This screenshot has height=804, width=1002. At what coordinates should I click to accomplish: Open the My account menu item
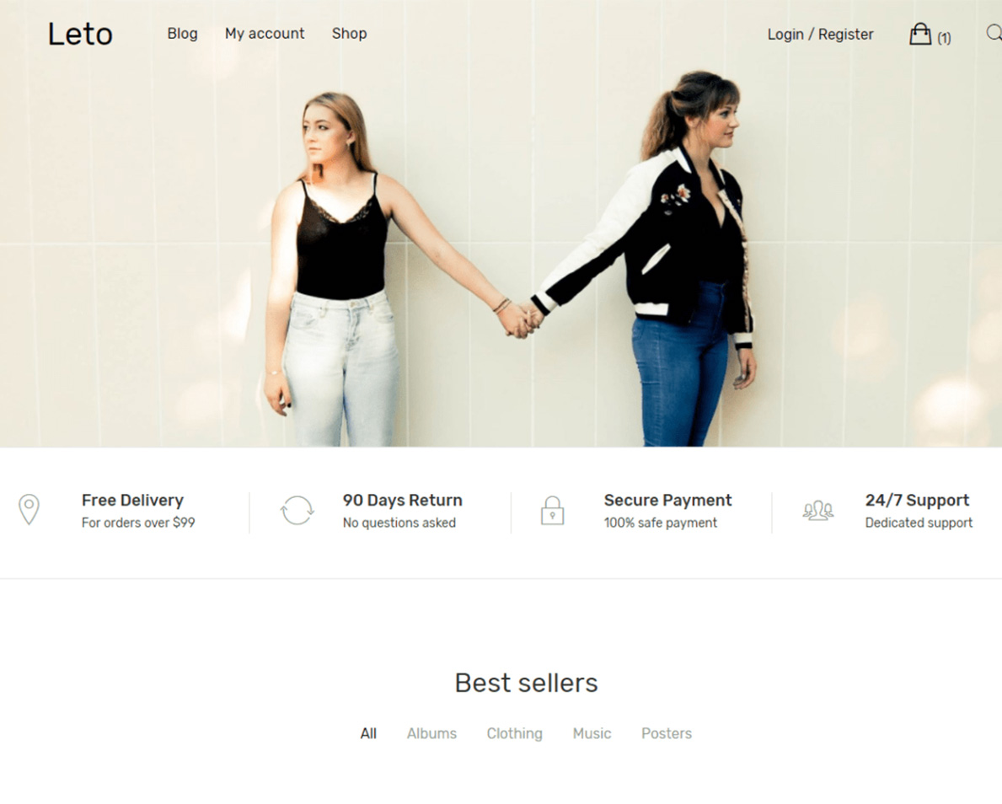point(265,33)
